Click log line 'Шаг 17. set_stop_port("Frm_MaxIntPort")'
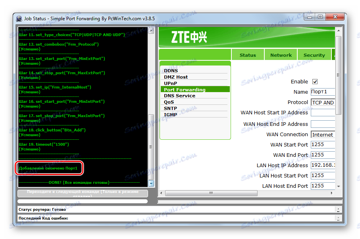This screenshot has width=360, height=239. tap(62, 116)
